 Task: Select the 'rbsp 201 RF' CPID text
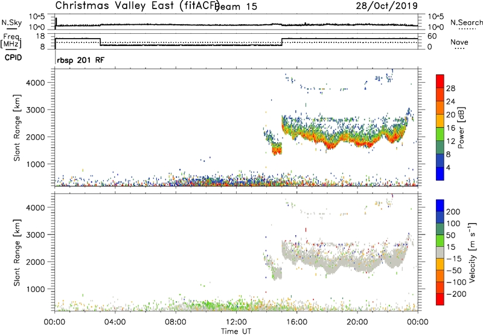(81, 60)
